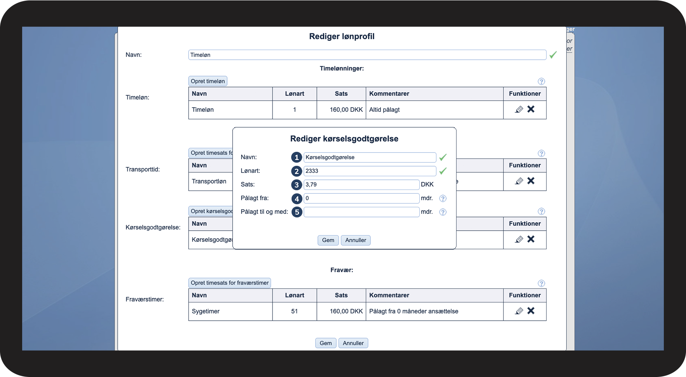Click the empty Pålagt til og med field
This screenshot has width=686, height=377.
[x=361, y=212]
